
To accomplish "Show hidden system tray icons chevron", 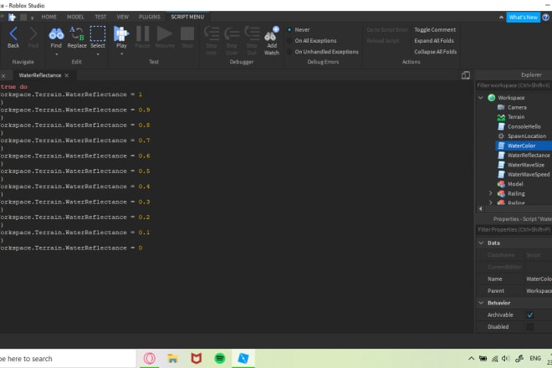I will [x=471, y=359].
